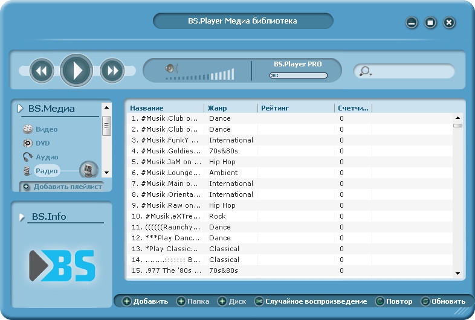The height and width of the screenshot is (320, 475).
Task: Click the small microphone icon beside Радио
Action: [x=27, y=171]
